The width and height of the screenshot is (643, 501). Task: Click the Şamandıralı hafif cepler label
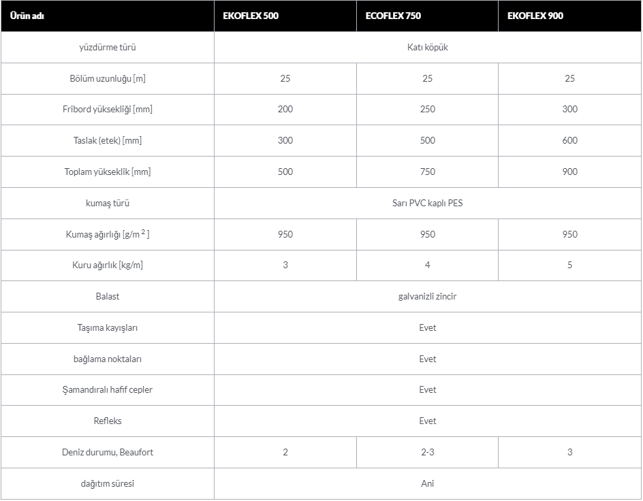coord(108,389)
